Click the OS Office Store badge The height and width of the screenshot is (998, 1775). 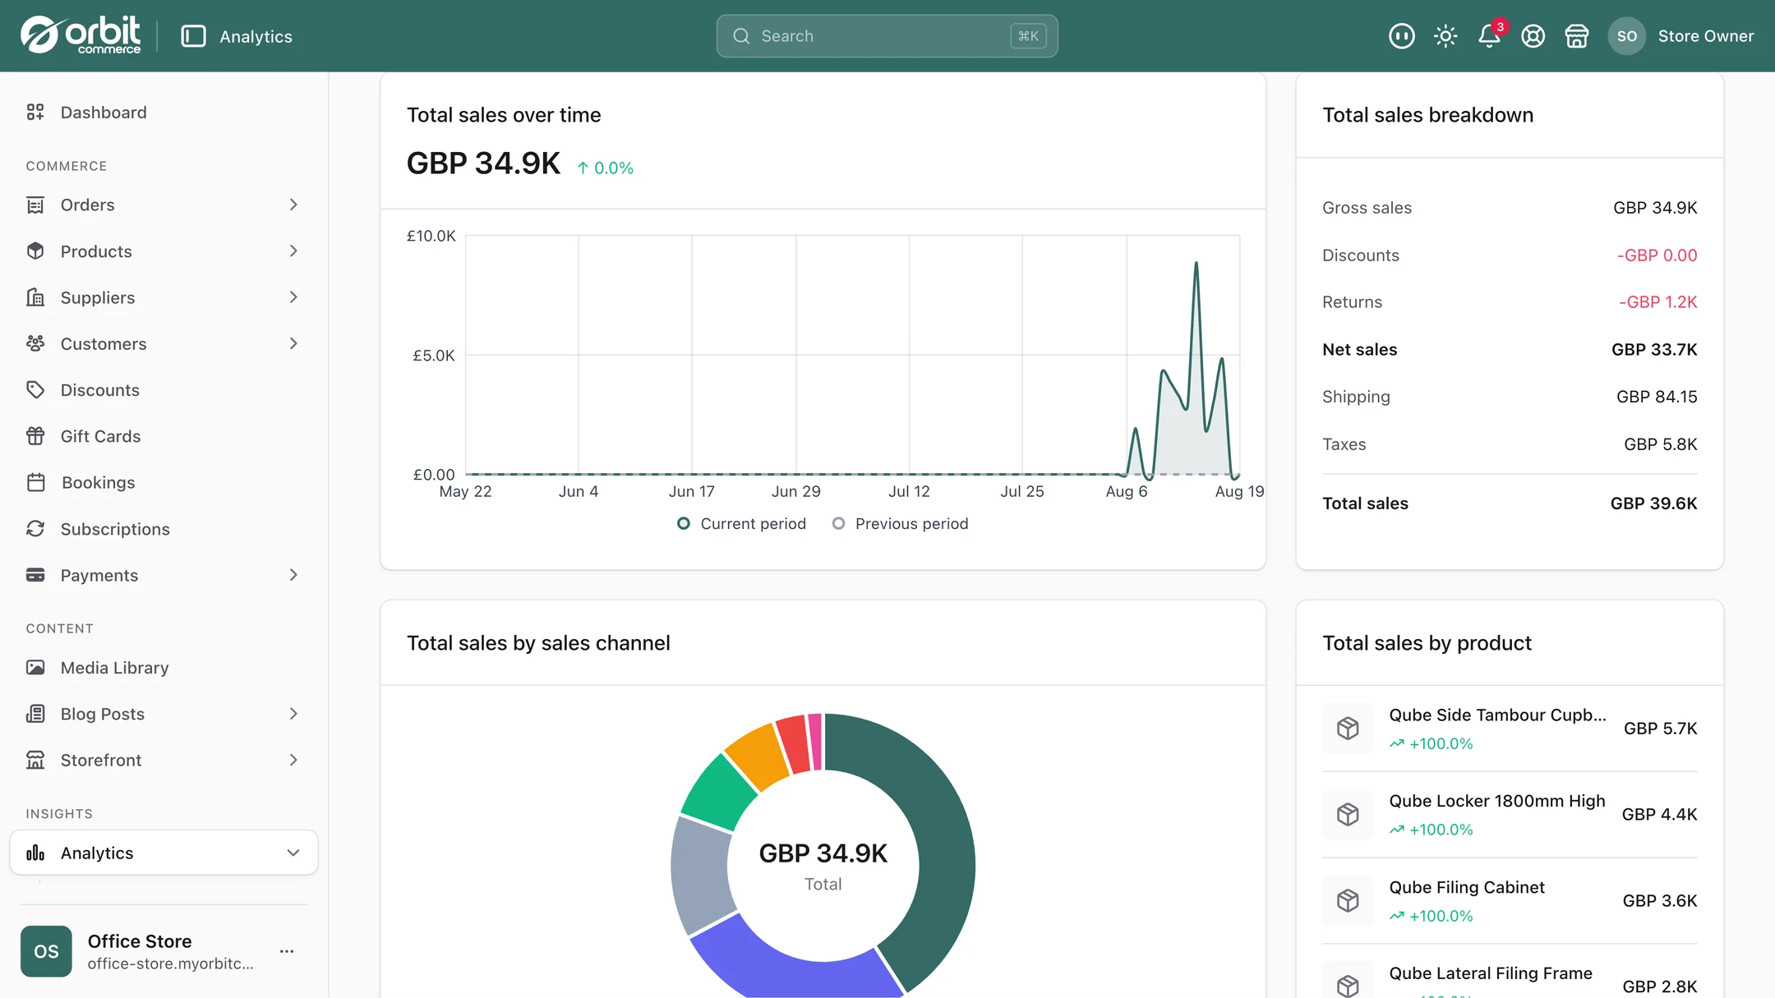[x=46, y=951]
